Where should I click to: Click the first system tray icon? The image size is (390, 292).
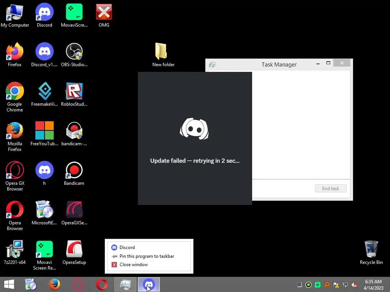[x=299, y=285]
